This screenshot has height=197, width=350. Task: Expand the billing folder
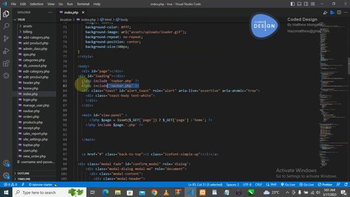[27, 32]
